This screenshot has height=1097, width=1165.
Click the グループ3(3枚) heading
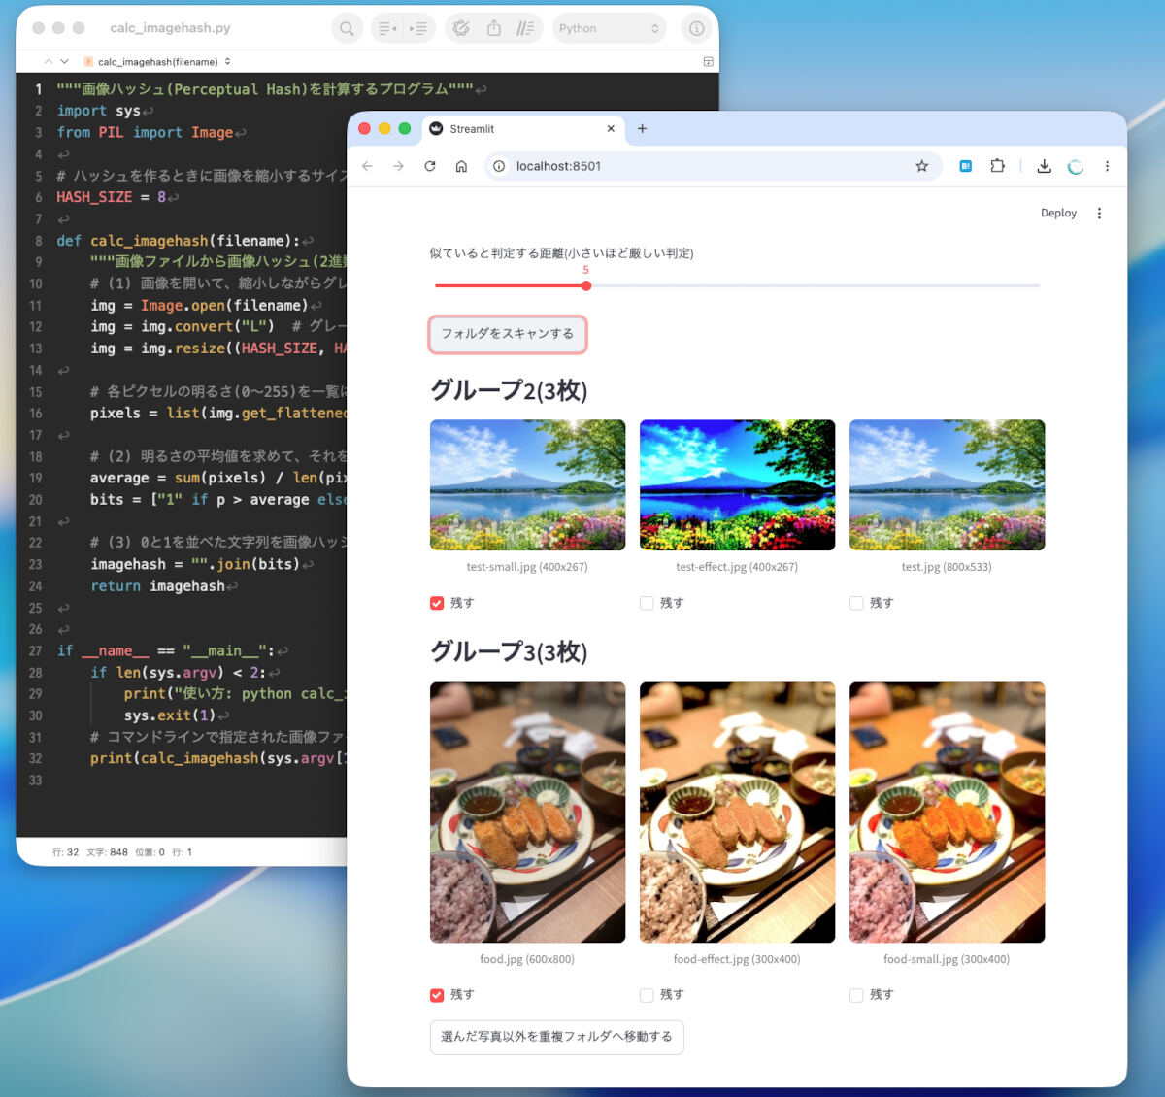click(509, 651)
